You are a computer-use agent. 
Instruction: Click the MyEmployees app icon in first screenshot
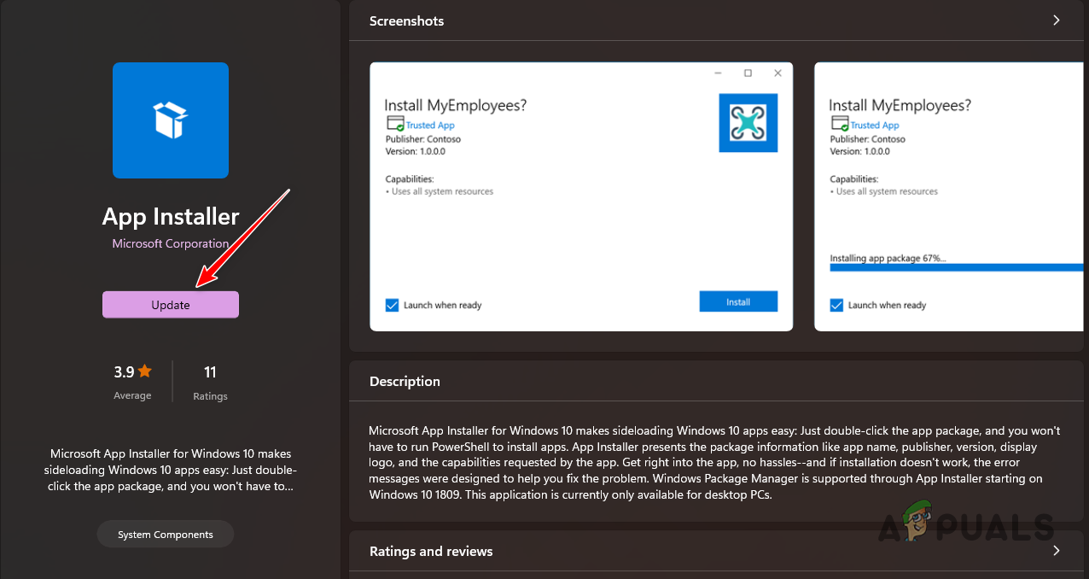[748, 122]
